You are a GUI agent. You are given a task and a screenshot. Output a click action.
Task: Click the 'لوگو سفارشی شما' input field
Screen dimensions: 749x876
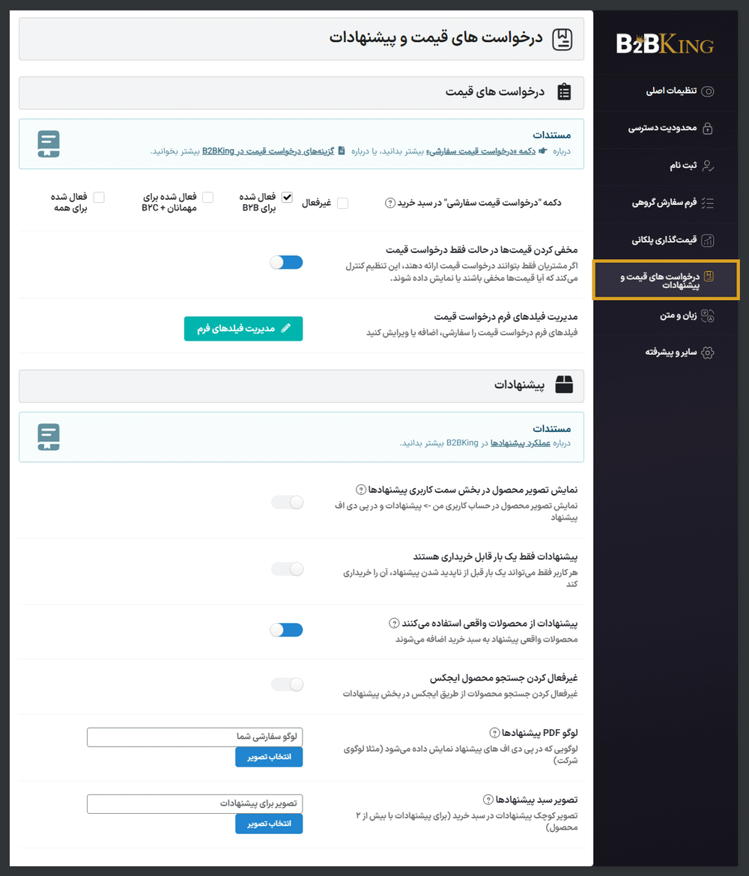195,737
